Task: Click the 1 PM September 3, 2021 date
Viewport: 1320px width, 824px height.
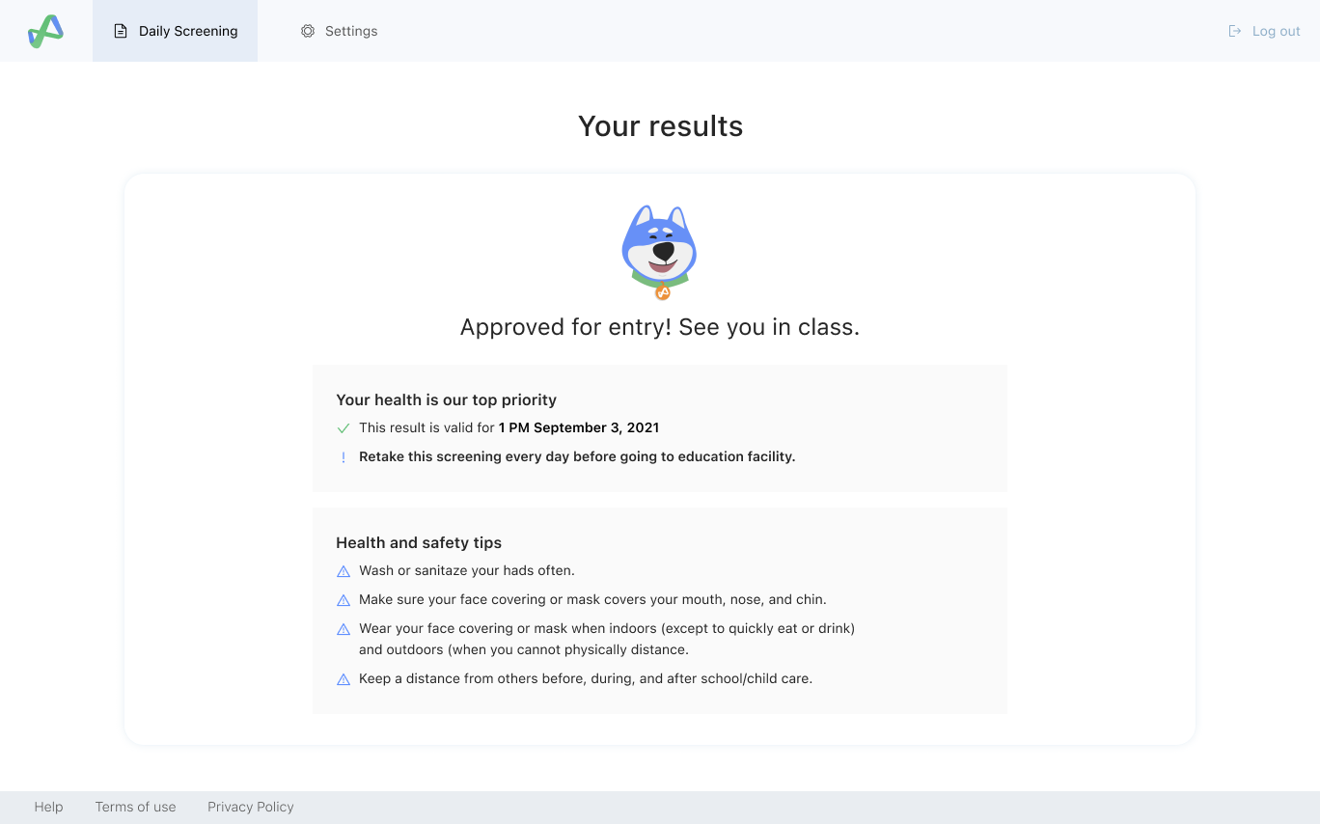Action: pos(579,427)
